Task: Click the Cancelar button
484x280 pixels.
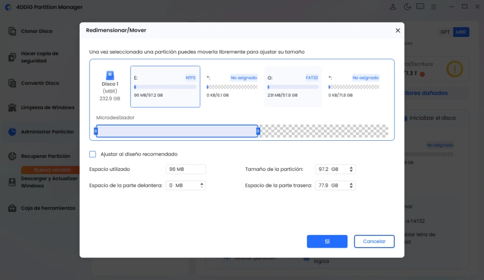Action: pyautogui.click(x=374, y=241)
